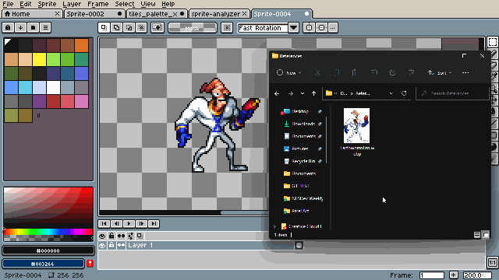Pick the yellow swatch in palette
Image resolution: width=499 pixels, height=280 pixels.
click(x=39, y=59)
